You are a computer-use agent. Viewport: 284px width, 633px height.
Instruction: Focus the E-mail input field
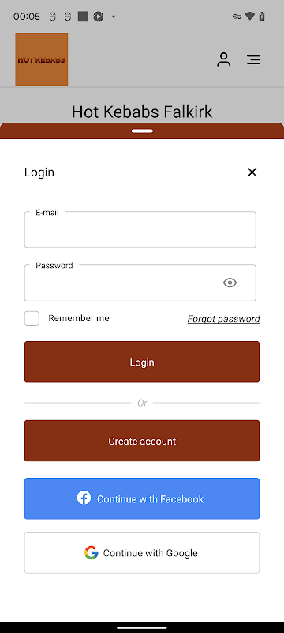(140, 229)
